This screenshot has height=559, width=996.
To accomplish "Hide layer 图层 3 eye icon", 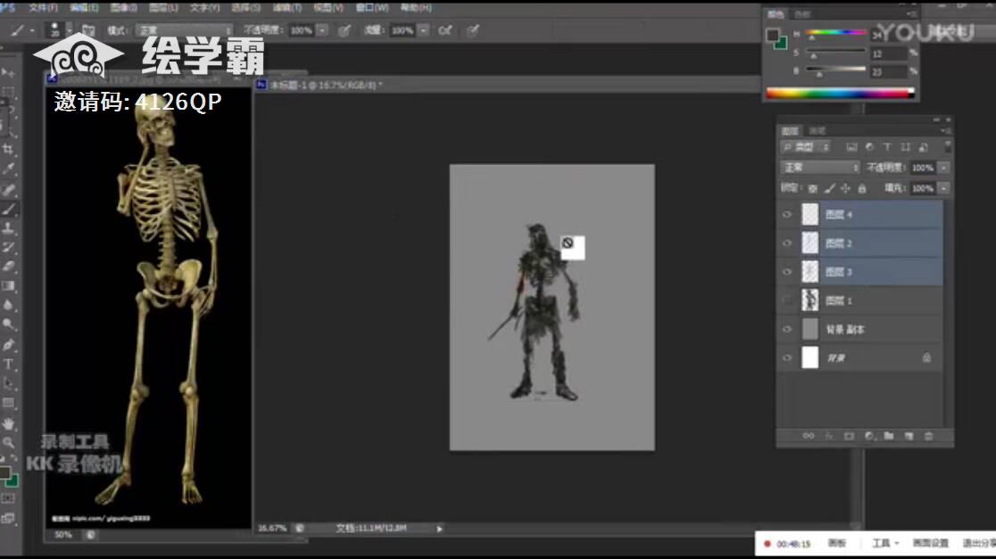I will 787,272.
